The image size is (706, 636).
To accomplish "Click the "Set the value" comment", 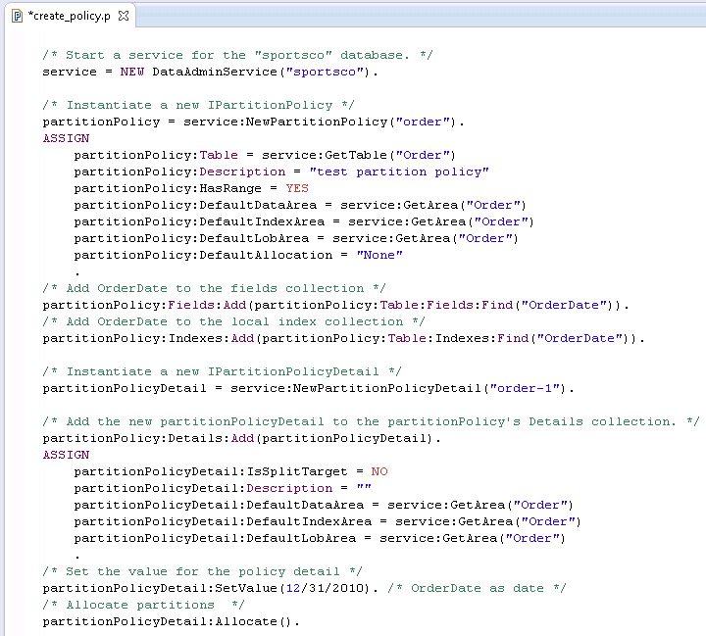I will [x=202, y=571].
